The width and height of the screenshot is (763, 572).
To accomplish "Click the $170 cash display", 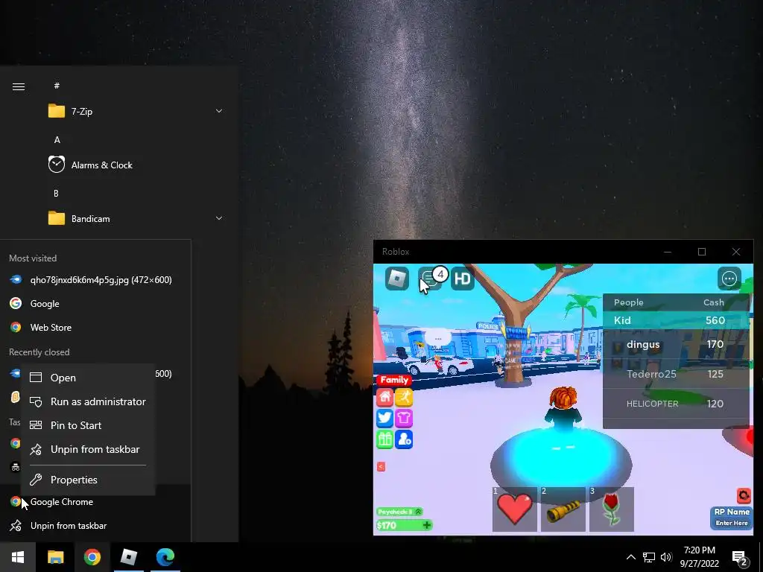I will click(x=399, y=525).
